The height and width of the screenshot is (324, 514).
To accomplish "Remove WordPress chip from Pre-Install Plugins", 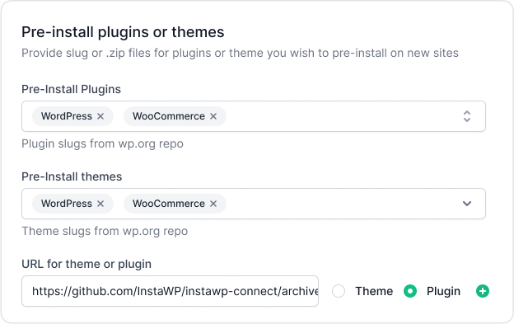I will (x=100, y=116).
